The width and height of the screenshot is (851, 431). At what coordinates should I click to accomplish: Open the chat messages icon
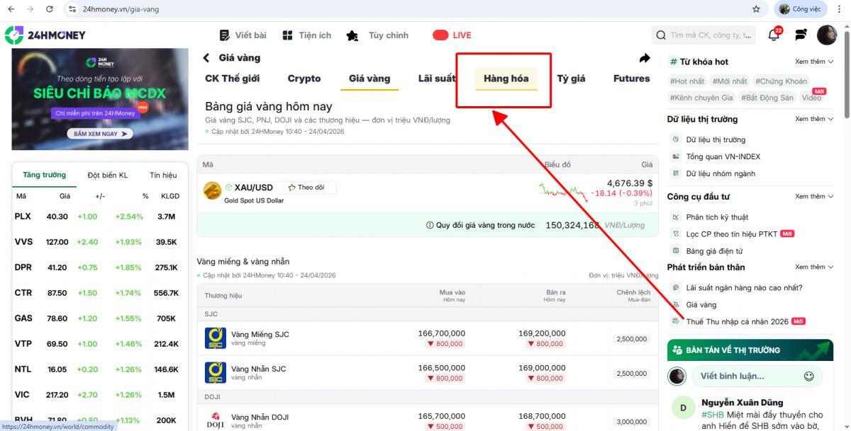[x=801, y=35]
